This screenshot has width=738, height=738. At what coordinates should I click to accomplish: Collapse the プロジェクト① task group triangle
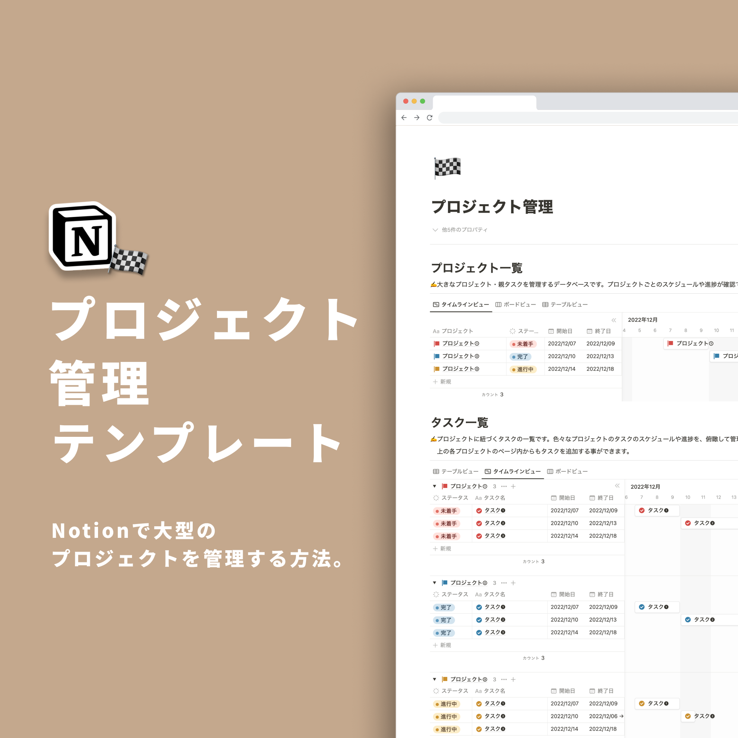[x=434, y=486]
